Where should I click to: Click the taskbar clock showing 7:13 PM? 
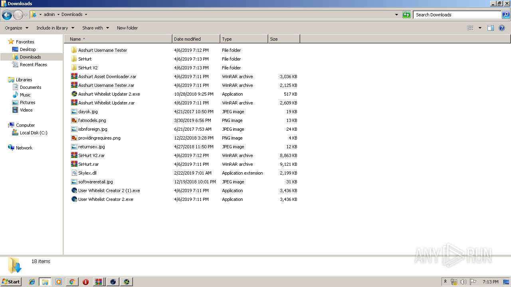(x=490, y=282)
